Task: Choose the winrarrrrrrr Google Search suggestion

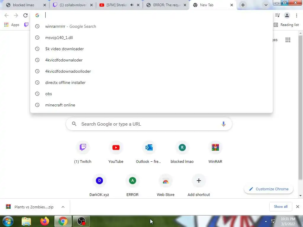Action: tap(151, 26)
